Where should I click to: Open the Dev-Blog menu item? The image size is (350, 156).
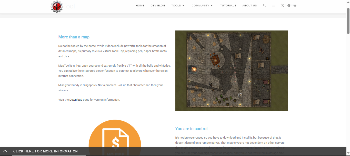158,5
